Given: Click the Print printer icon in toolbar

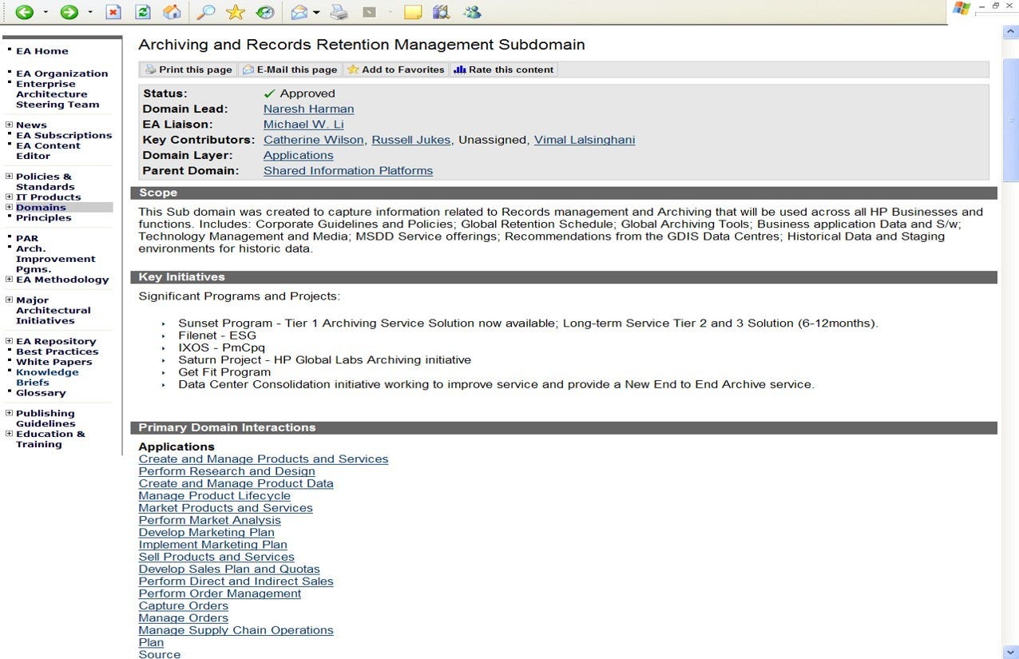Looking at the screenshot, I should pyautogui.click(x=339, y=12).
